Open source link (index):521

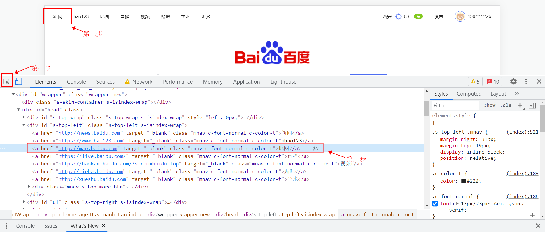pyautogui.click(x=523, y=132)
